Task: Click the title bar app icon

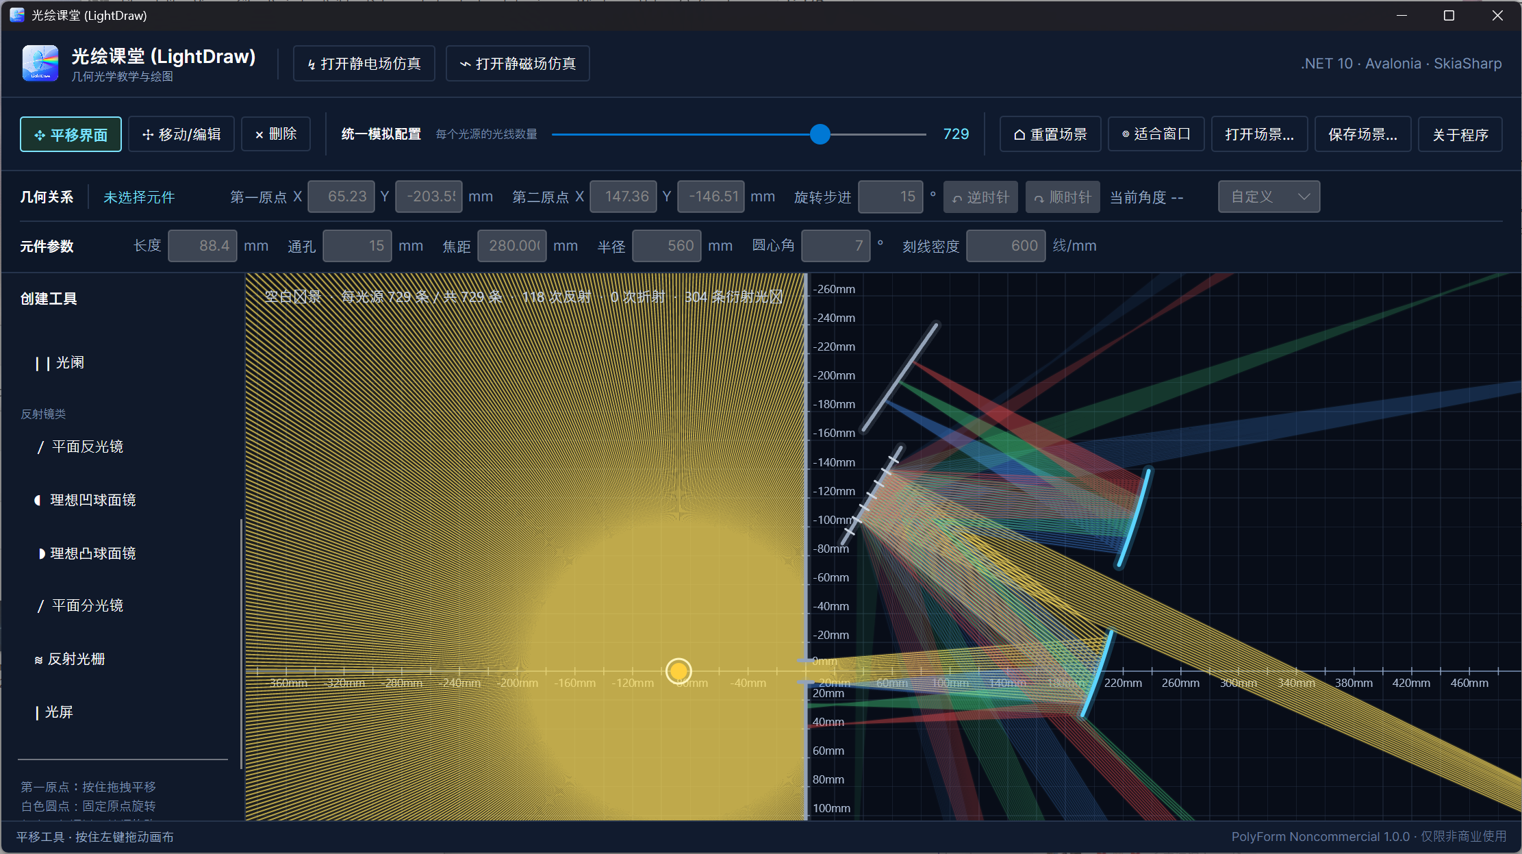Action: click(x=17, y=15)
